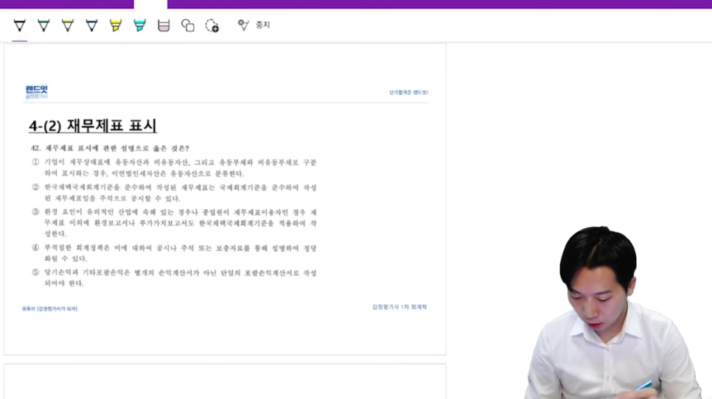The width and height of the screenshot is (712, 399).
Task: Select the lime green pen tool
Action: (x=68, y=25)
